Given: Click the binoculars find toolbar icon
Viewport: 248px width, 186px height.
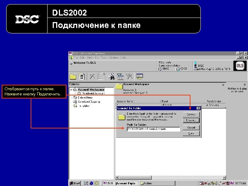Looking at the screenshot, I should [x=112, y=76].
